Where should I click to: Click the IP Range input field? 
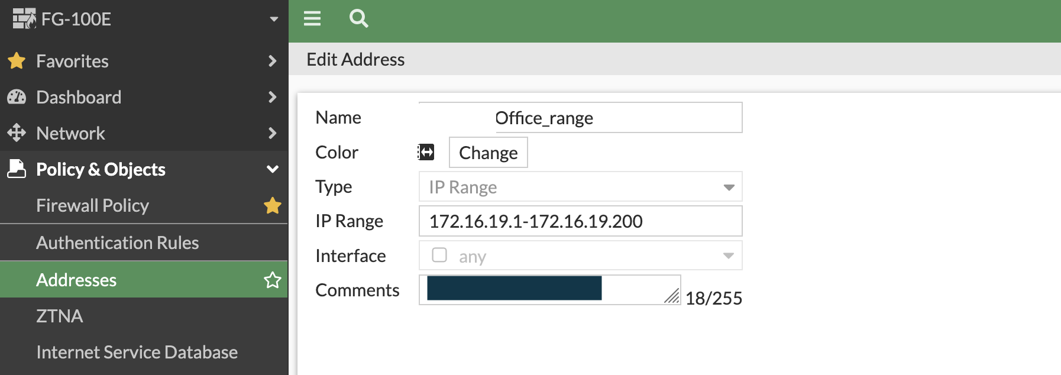(x=580, y=221)
